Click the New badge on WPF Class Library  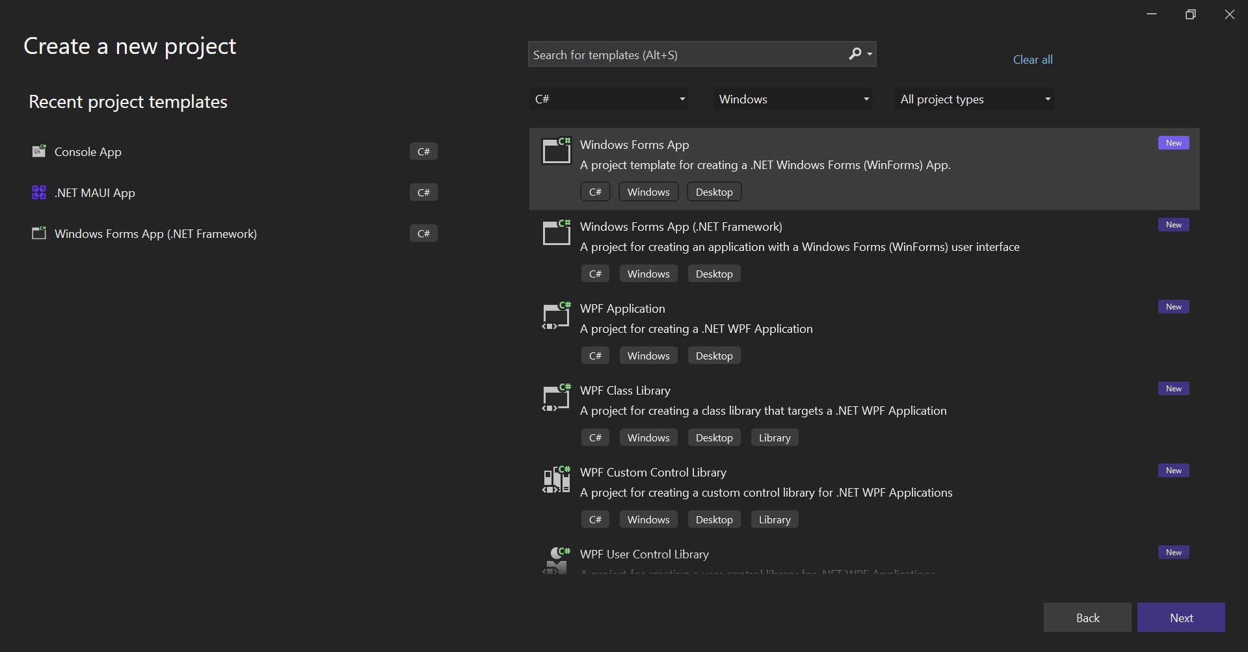1174,389
